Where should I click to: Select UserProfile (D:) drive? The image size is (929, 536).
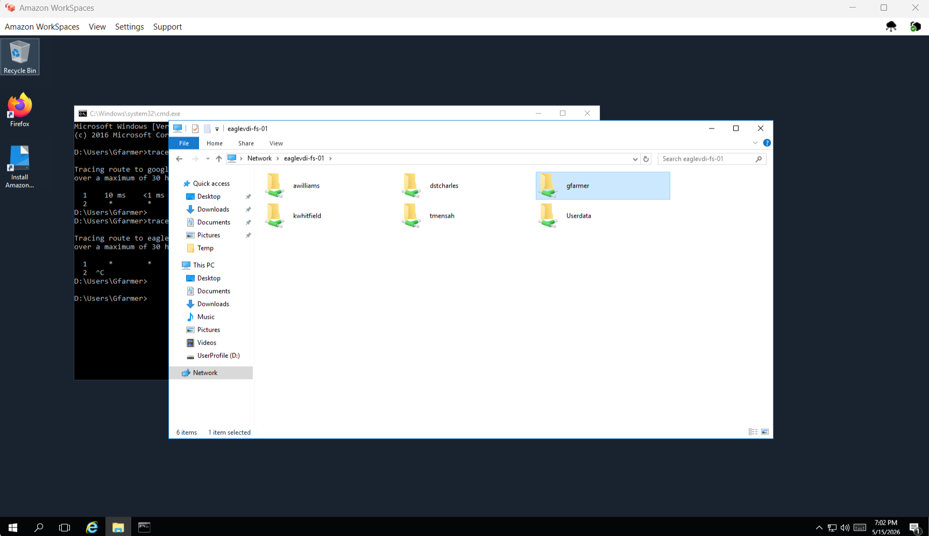click(218, 355)
